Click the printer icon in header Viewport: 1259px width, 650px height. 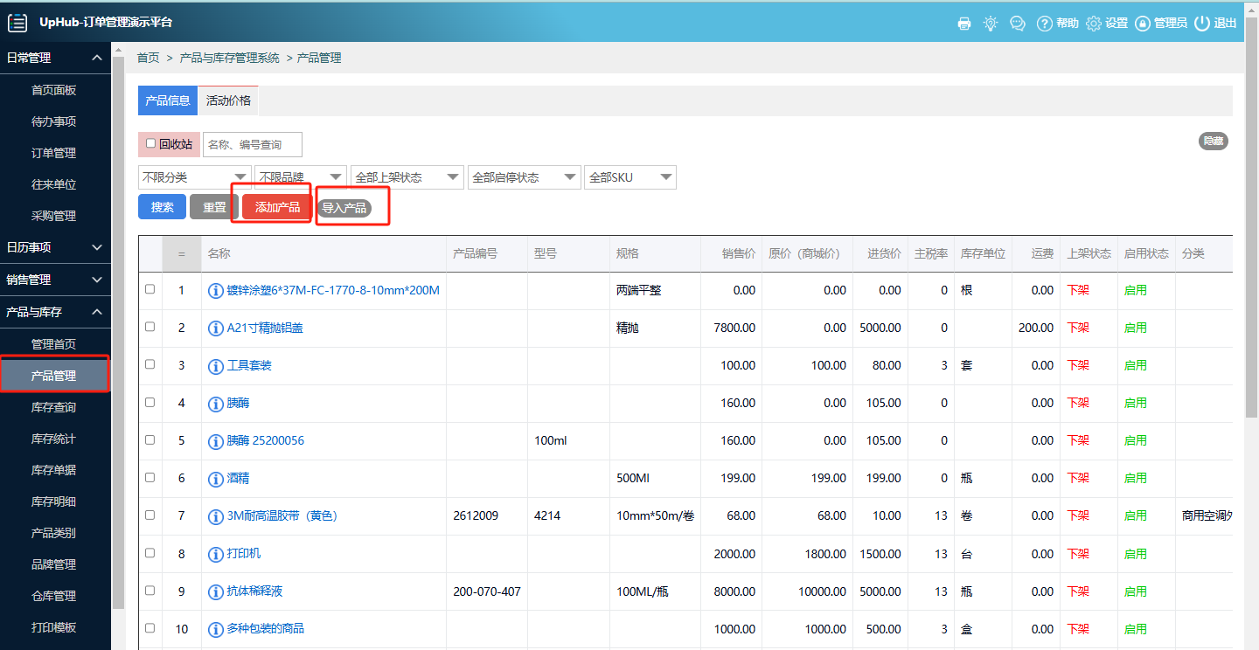coord(964,24)
